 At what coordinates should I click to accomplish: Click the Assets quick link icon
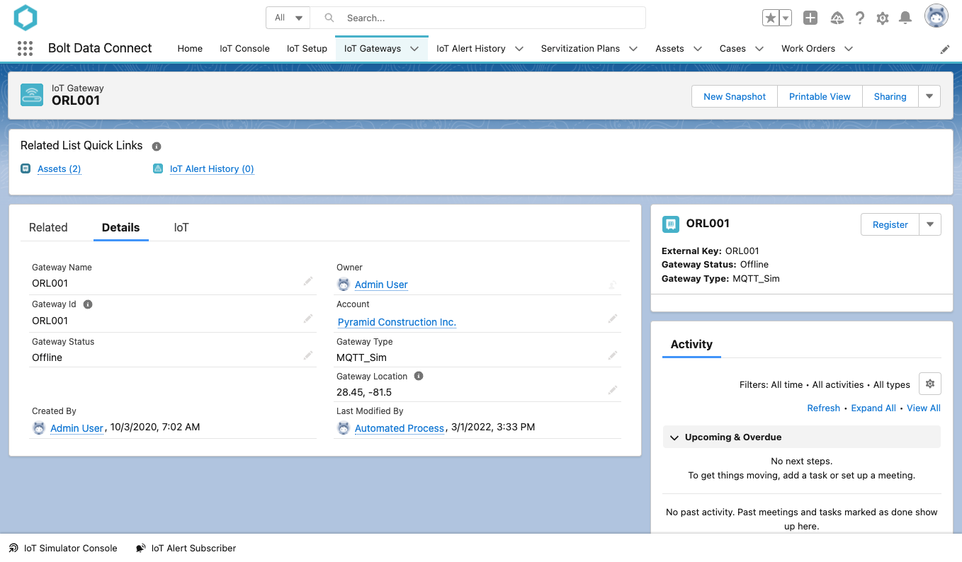(x=26, y=168)
